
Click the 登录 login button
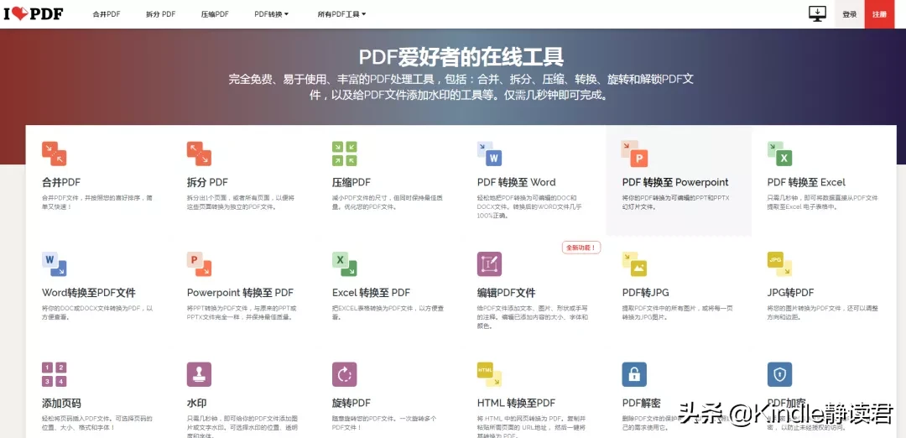(849, 14)
